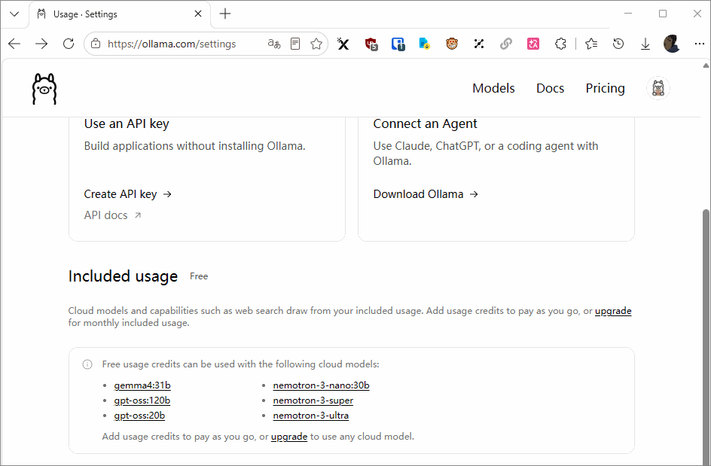Click the Included usage heading
711x466 pixels.
(123, 276)
